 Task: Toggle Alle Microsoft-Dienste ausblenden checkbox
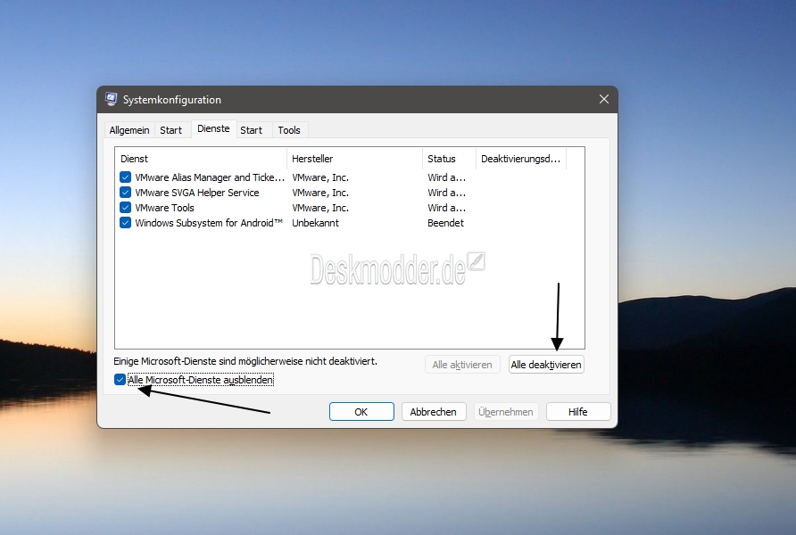(120, 380)
